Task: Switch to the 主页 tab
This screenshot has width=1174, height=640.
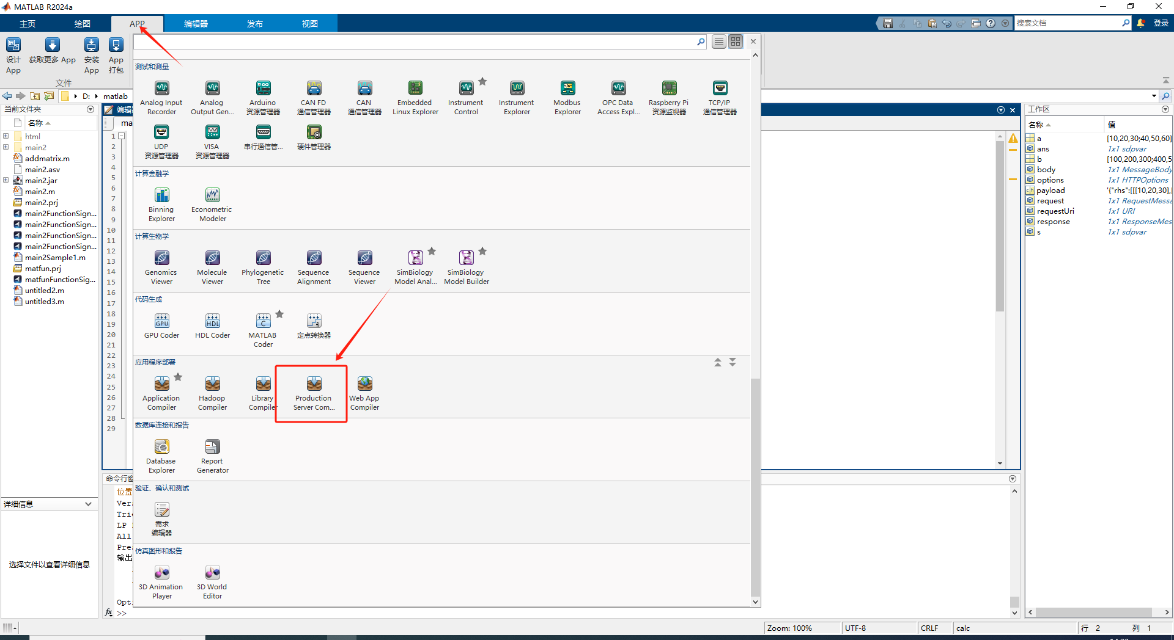Action: click(28, 23)
